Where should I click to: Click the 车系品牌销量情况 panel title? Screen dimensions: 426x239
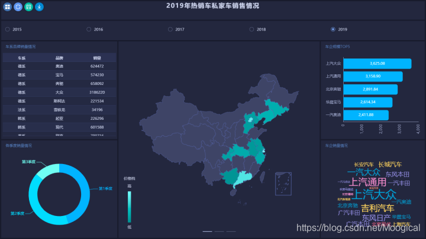point(20,47)
